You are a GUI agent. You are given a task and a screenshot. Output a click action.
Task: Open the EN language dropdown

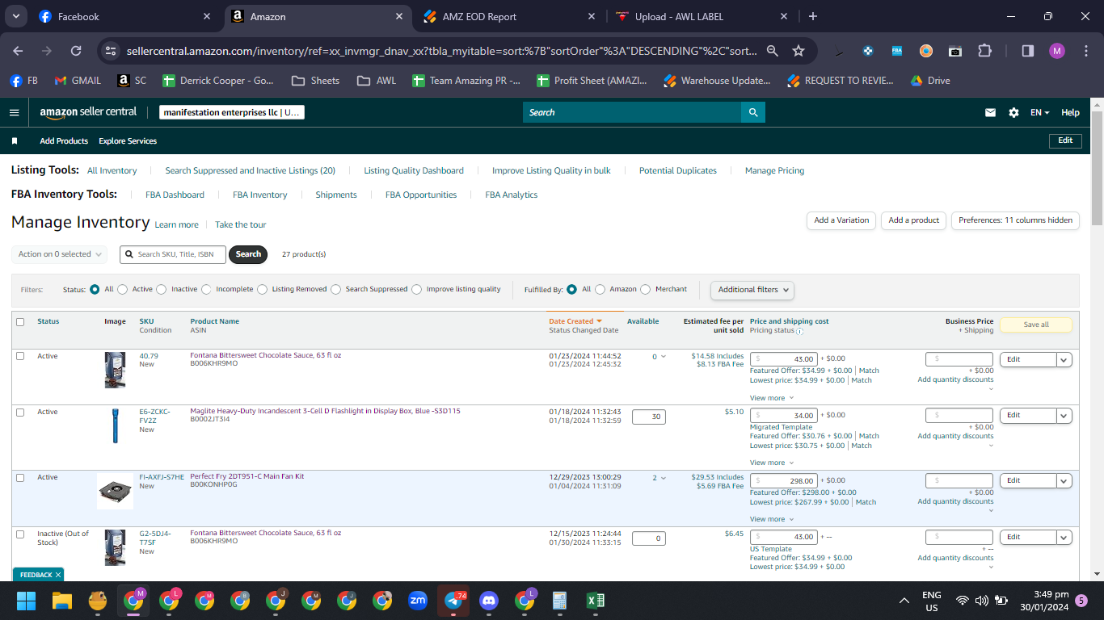coord(1040,113)
